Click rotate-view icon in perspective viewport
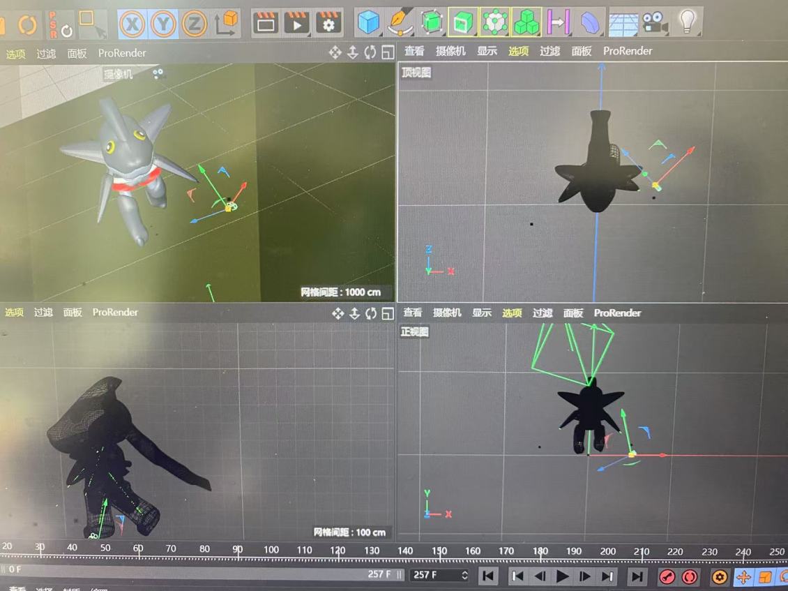This screenshot has height=591, width=788. (x=370, y=52)
